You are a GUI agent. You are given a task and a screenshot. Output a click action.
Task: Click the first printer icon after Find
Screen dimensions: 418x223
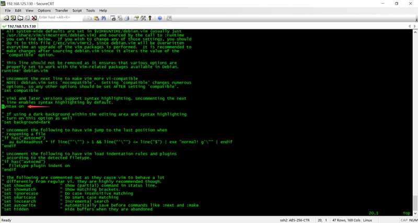pos(113,18)
